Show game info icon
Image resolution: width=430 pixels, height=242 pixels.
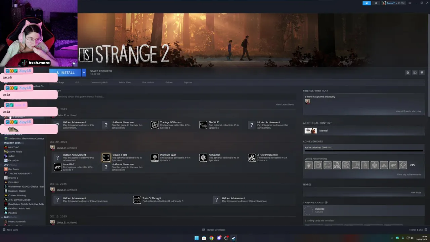(415, 73)
